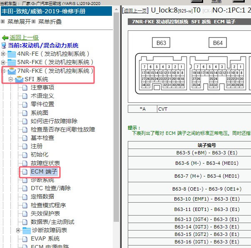Viewport: 251px width, 248px height.
Task: Collapse the 7NR-FKE tree node
Action: click(x=3, y=71)
